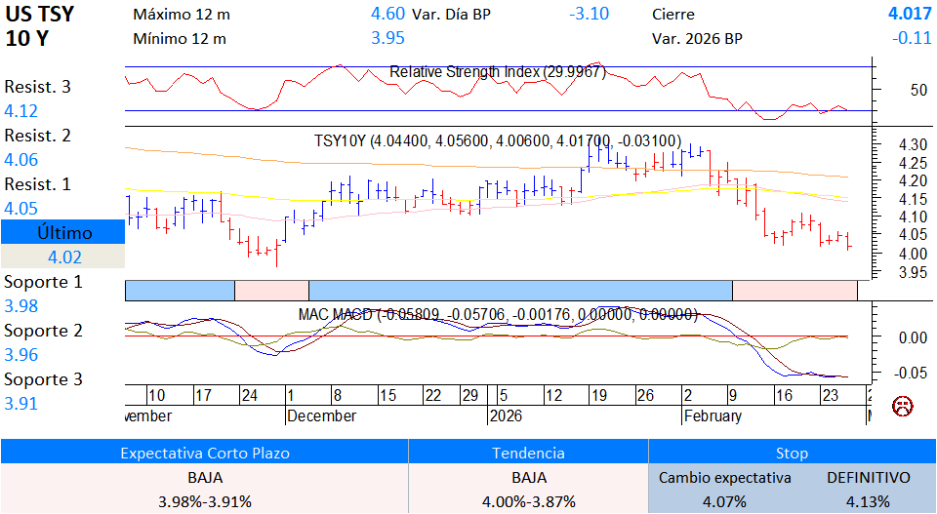
Task: Click the Cambio expectativa label
Action: 723,478
